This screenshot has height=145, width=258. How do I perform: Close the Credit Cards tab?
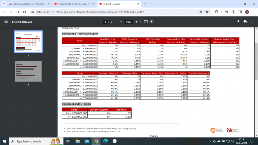93,4
